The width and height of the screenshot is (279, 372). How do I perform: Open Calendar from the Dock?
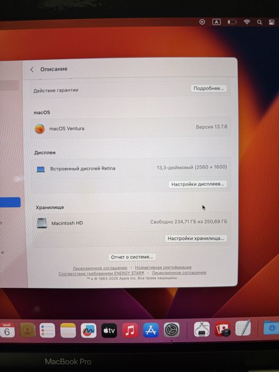6,330
